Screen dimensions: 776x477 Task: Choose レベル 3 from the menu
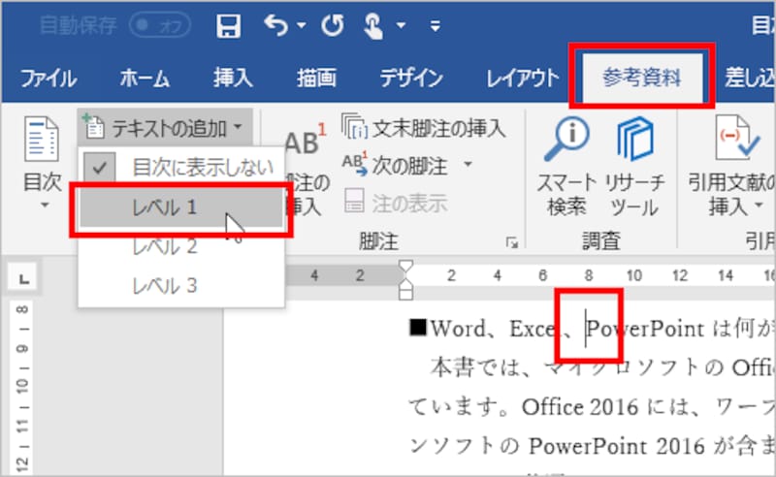click(181, 285)
